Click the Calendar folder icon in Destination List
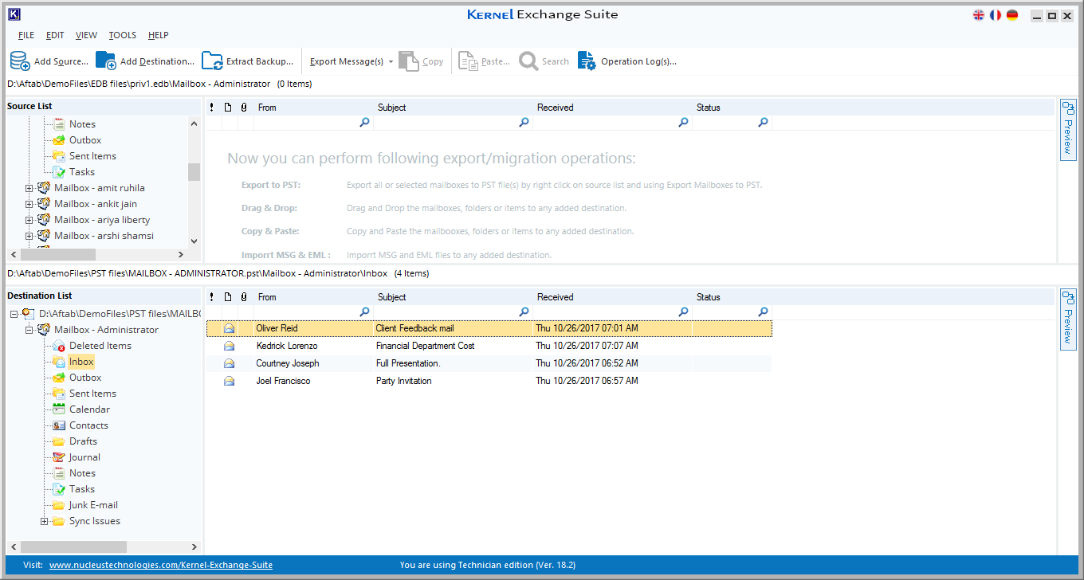 (58, 410)
